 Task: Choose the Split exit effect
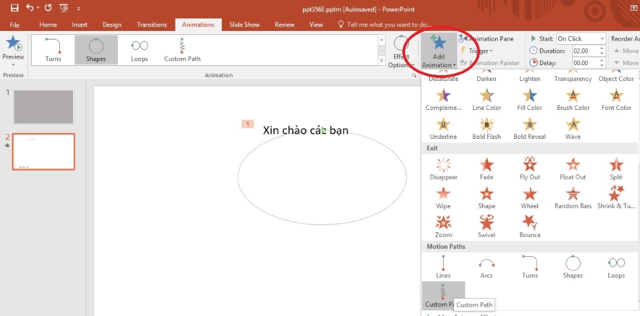click(616, 169)
